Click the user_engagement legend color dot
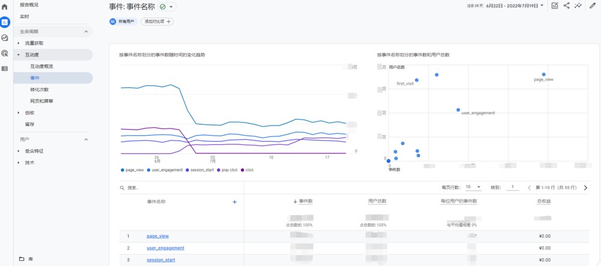 148,170
